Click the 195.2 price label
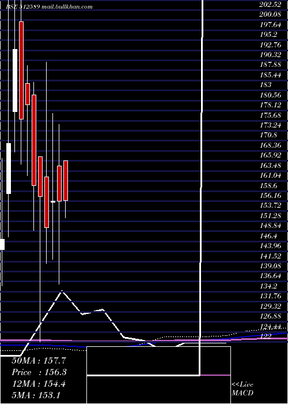Screen dimensions: 288x404 (268, 35)
